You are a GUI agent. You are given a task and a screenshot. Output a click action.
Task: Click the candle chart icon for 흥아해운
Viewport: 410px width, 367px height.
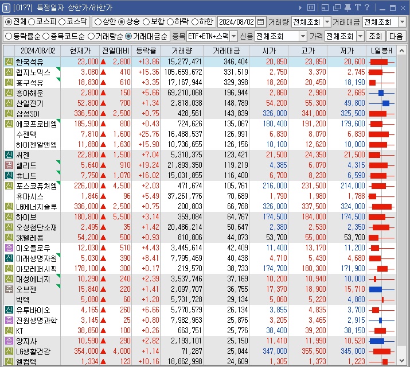(x=381, y=93)
